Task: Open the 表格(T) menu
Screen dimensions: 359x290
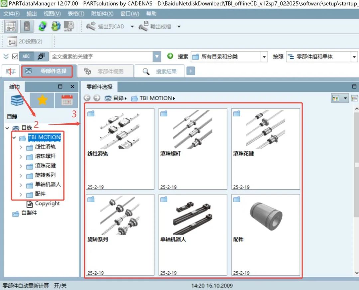Action: pyautogui.click(x=76, y=14)
